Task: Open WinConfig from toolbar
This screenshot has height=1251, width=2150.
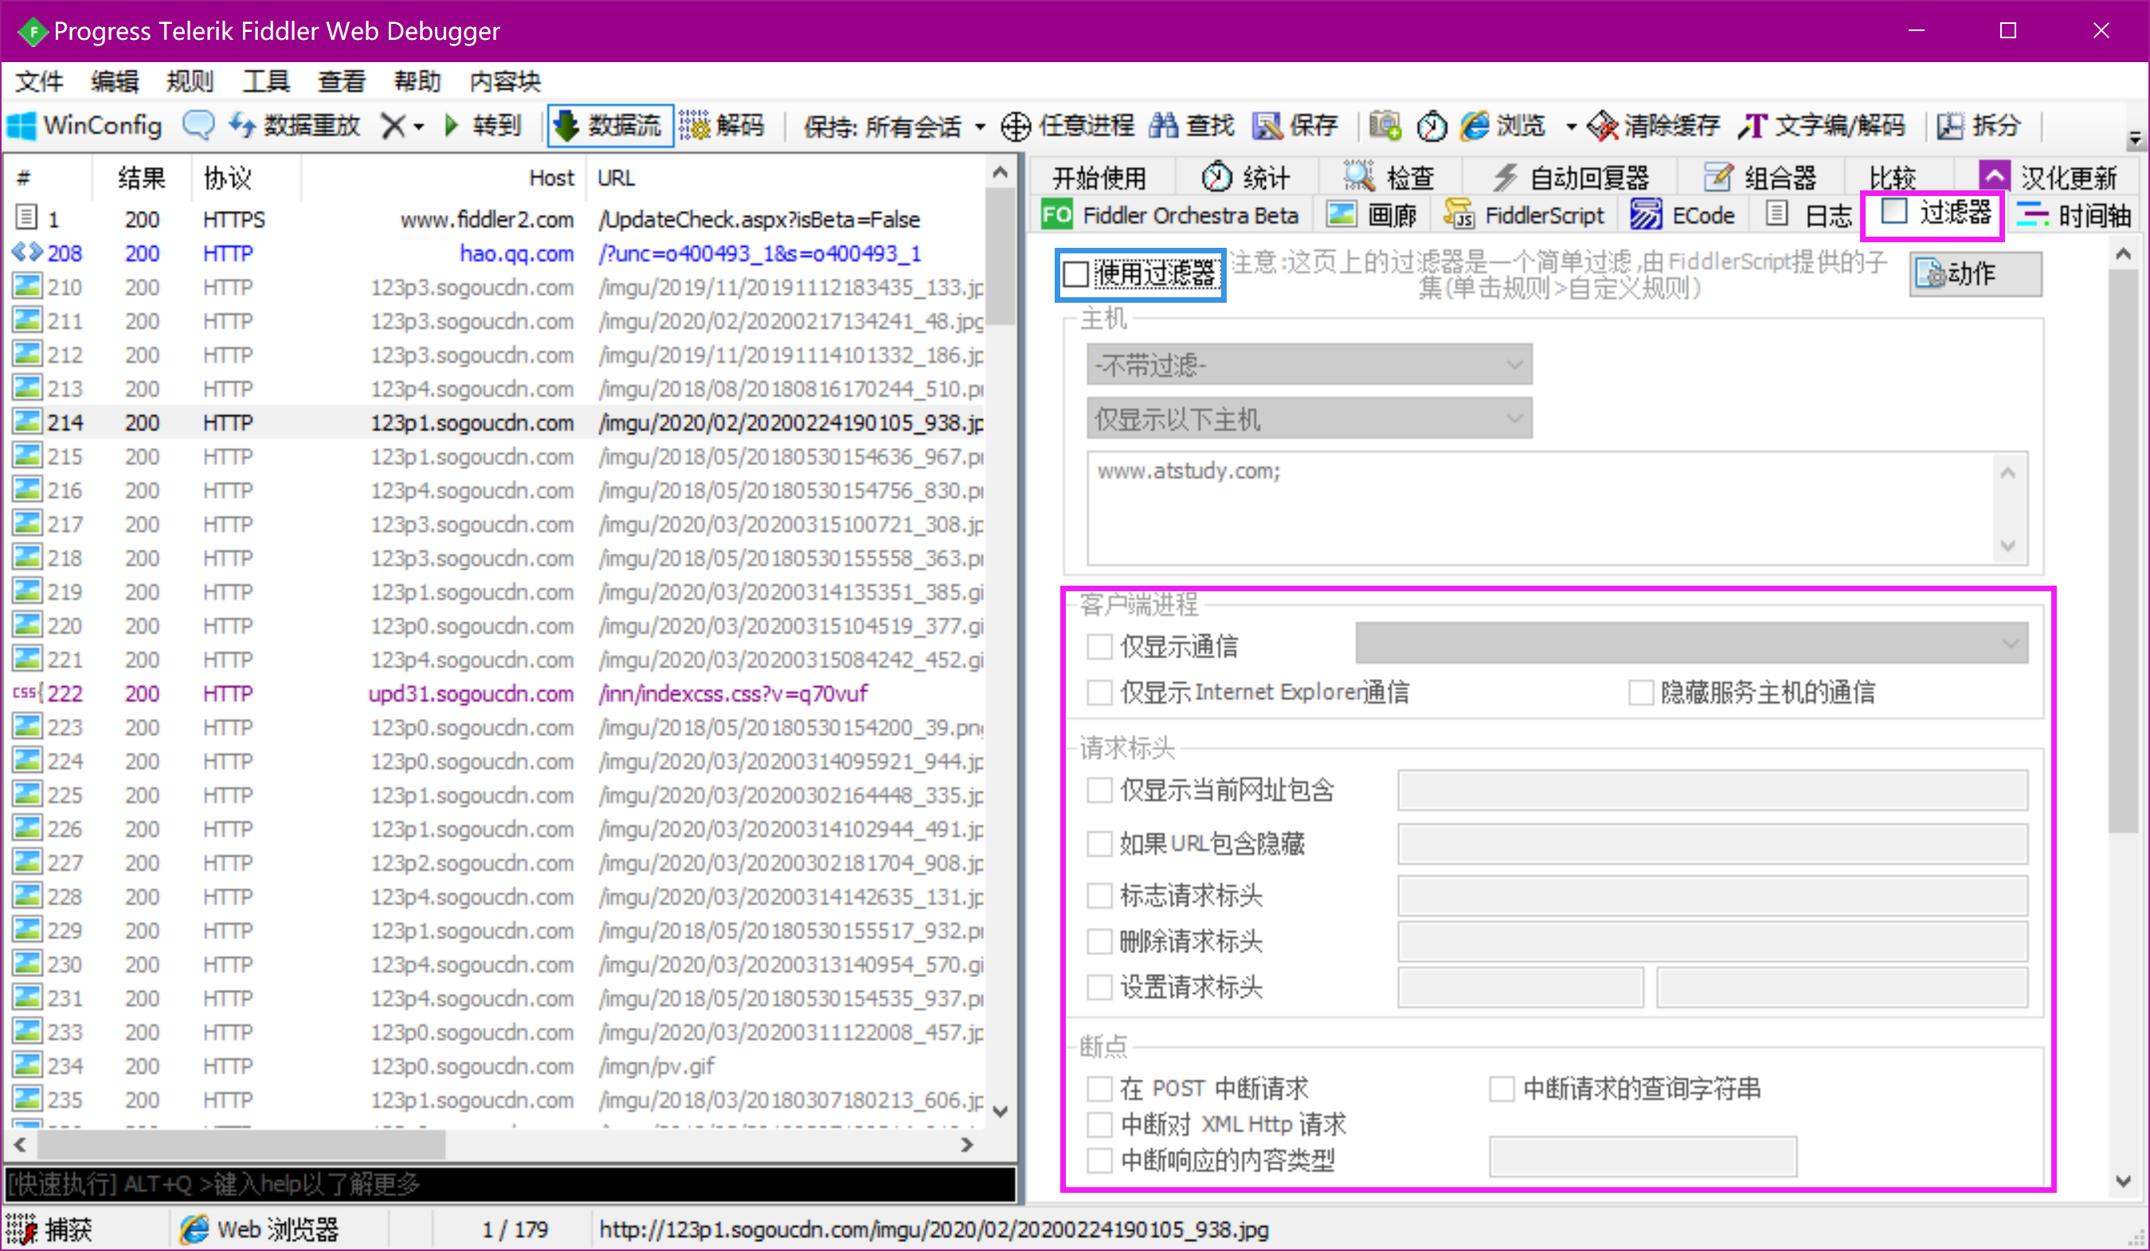Action: (x=84, y=126)
